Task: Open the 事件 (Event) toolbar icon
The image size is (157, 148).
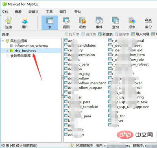Action: click(x=99, y=23)
